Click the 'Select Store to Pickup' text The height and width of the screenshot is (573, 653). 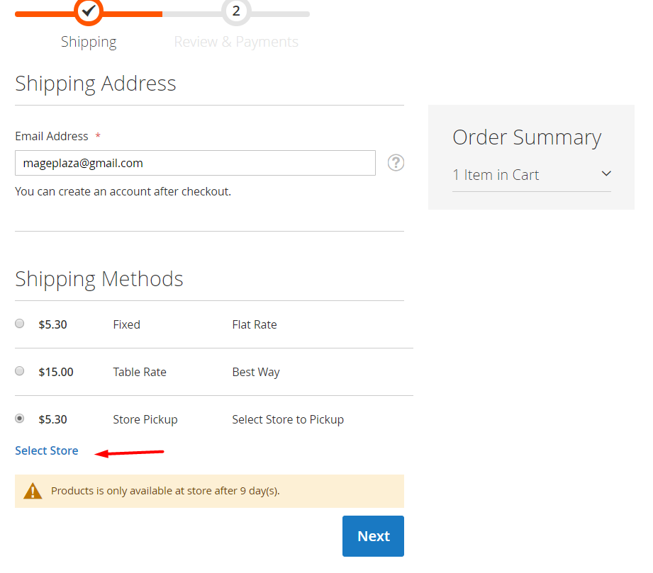287,419
